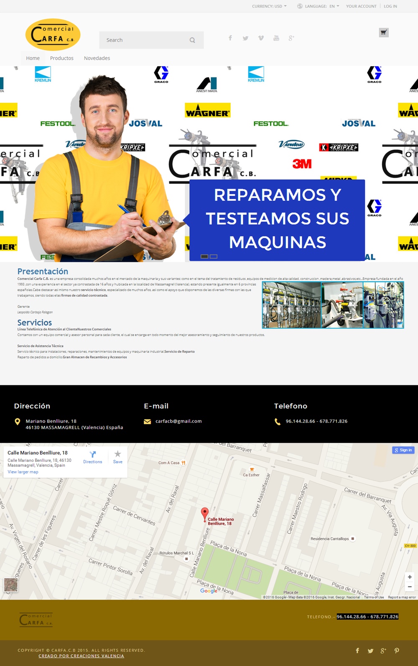Click the address location pin icon

tap(17, 422)
